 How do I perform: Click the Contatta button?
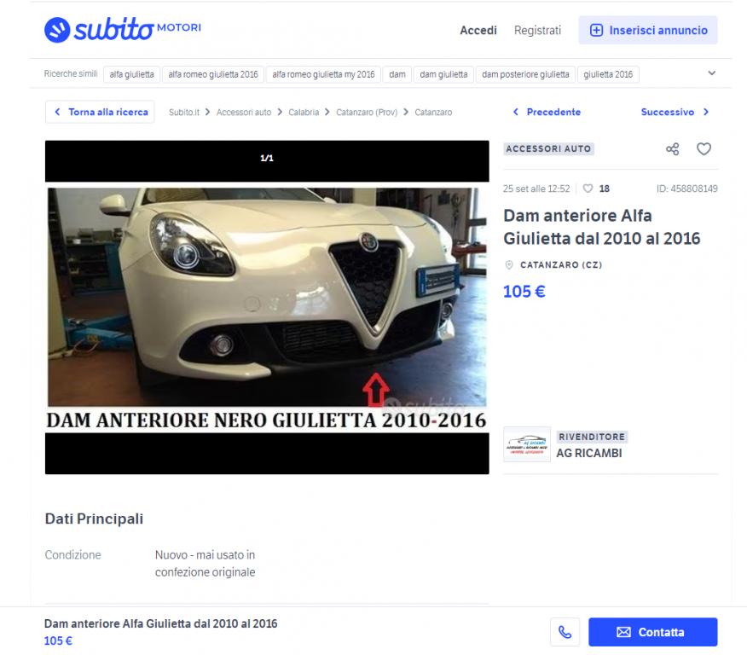652,632
